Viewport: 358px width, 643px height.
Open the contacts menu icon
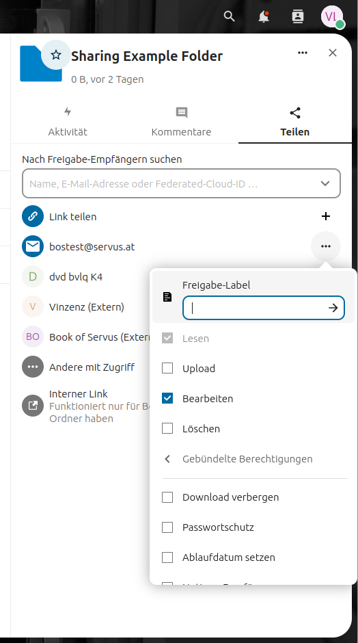[x=298, y=16]
